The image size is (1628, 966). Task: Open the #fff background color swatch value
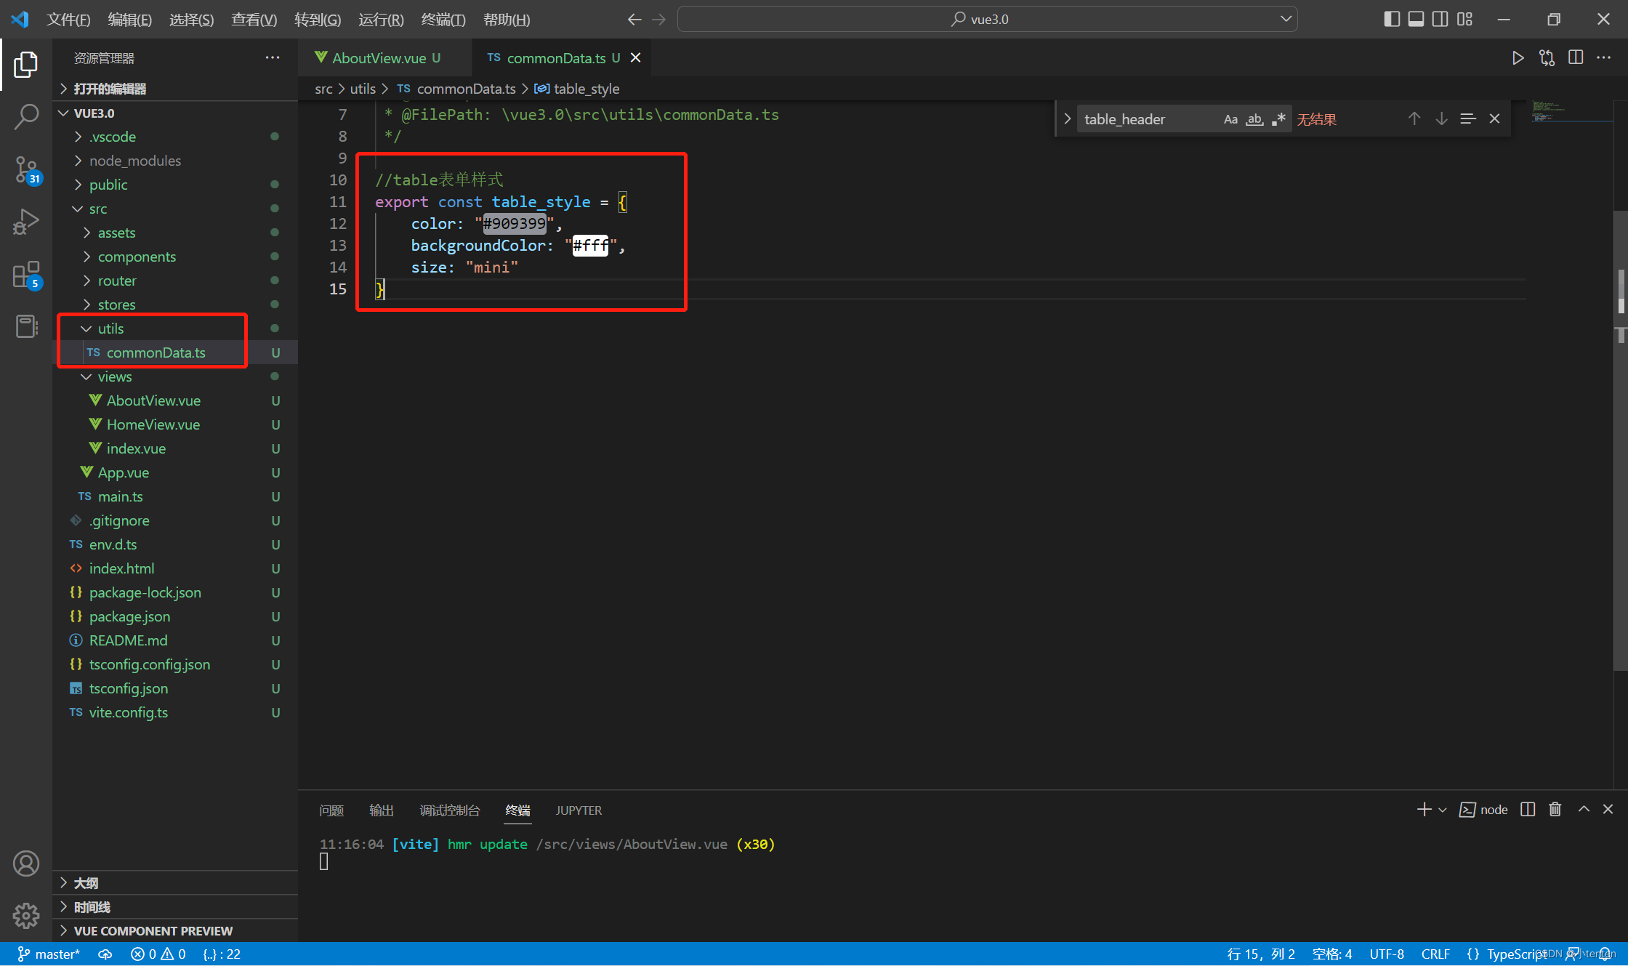[x=591, y=246]
